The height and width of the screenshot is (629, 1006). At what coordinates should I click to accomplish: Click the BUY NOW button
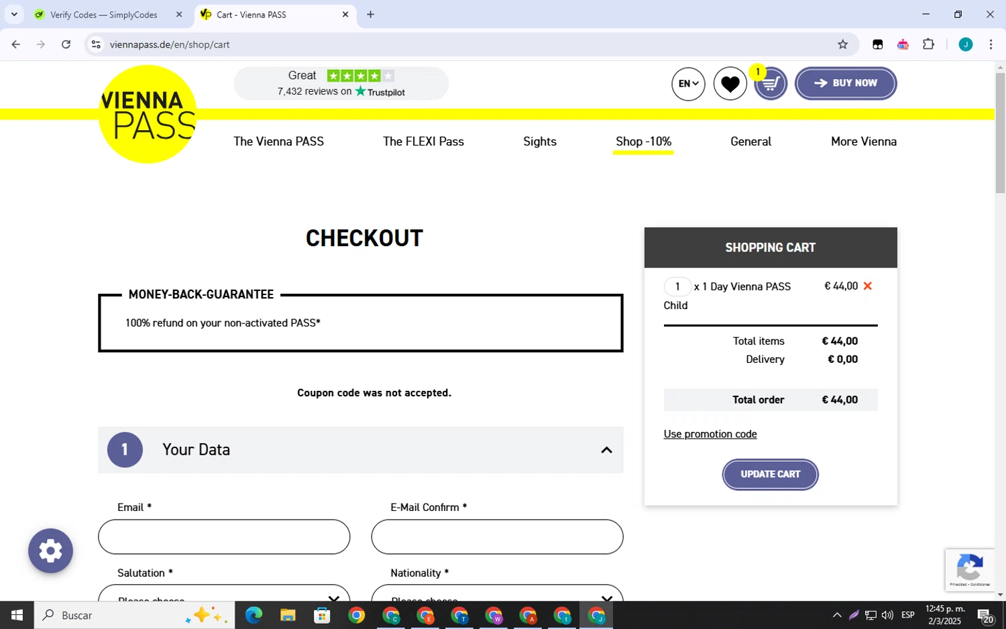point(846,83)
